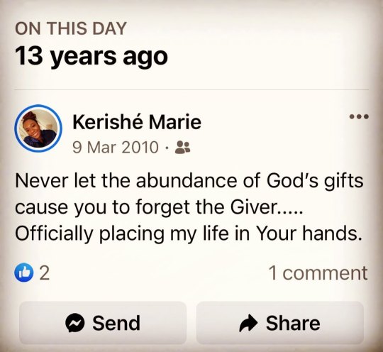Open the list of 2 likes

tap(32, 273)
